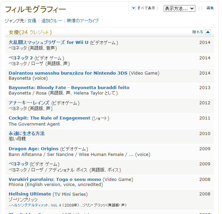Click role text ゾーリンブリッツ

pyautogui.click(x=23, y=199)
